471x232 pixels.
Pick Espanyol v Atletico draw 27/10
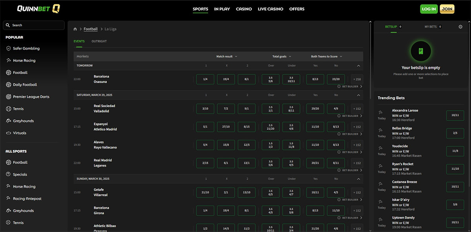click(x=226, y=127)
